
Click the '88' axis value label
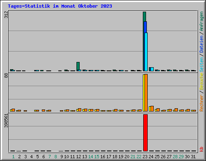[x=6, y=76]
